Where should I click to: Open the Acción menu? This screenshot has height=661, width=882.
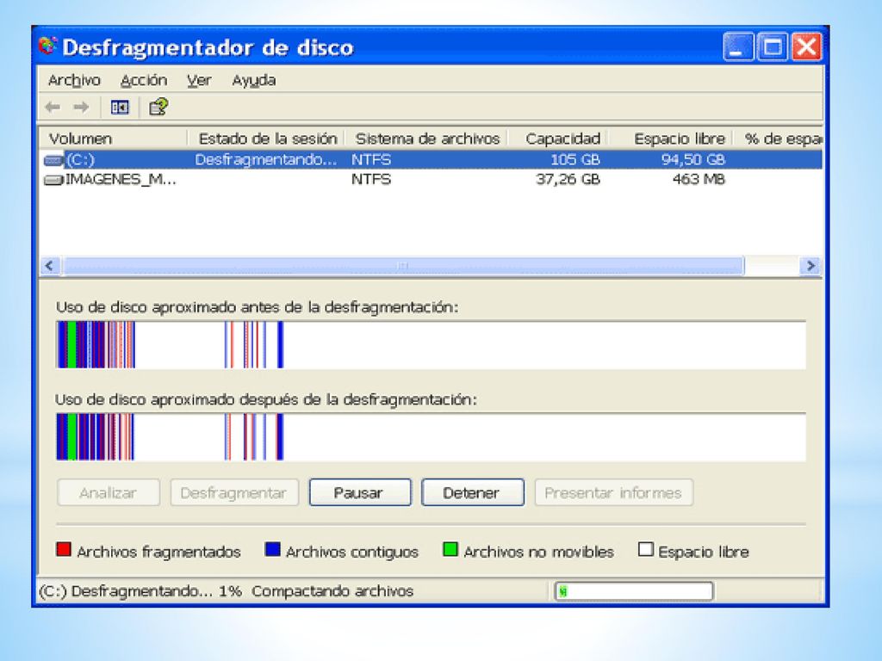144,80
